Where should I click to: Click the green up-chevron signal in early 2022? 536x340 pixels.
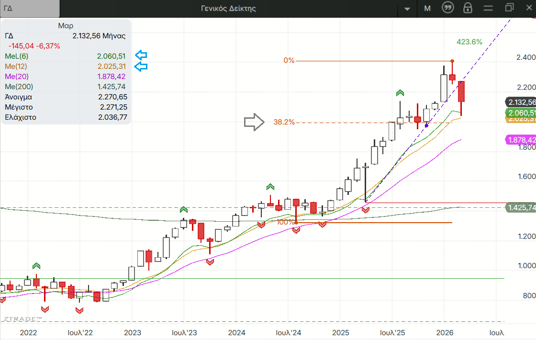36,265
